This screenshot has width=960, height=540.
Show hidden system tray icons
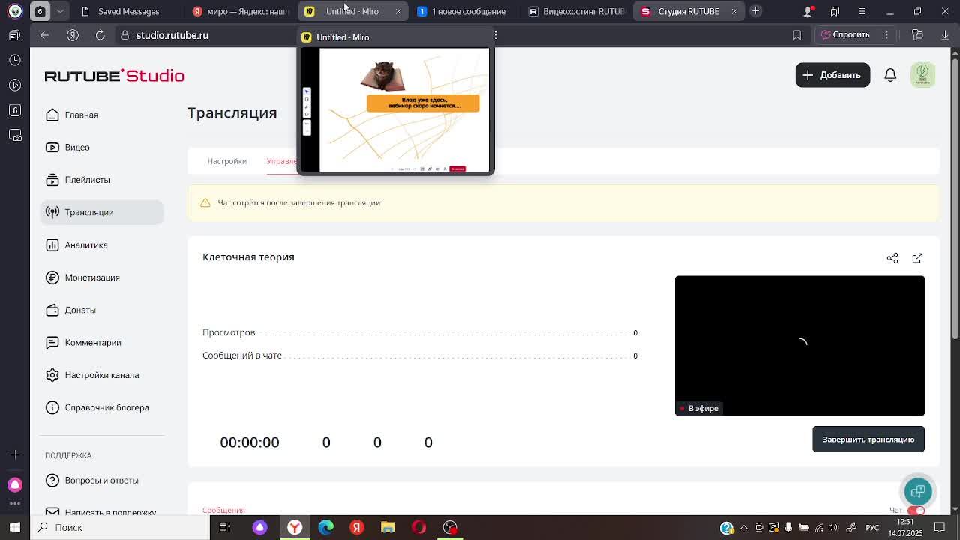[x=744, y=527]
